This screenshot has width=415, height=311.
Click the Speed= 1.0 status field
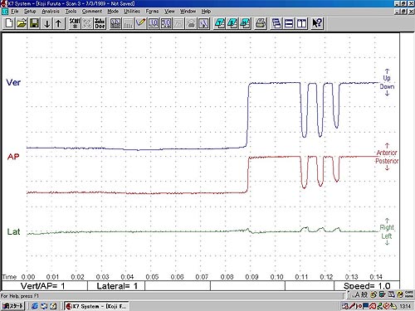367,286
